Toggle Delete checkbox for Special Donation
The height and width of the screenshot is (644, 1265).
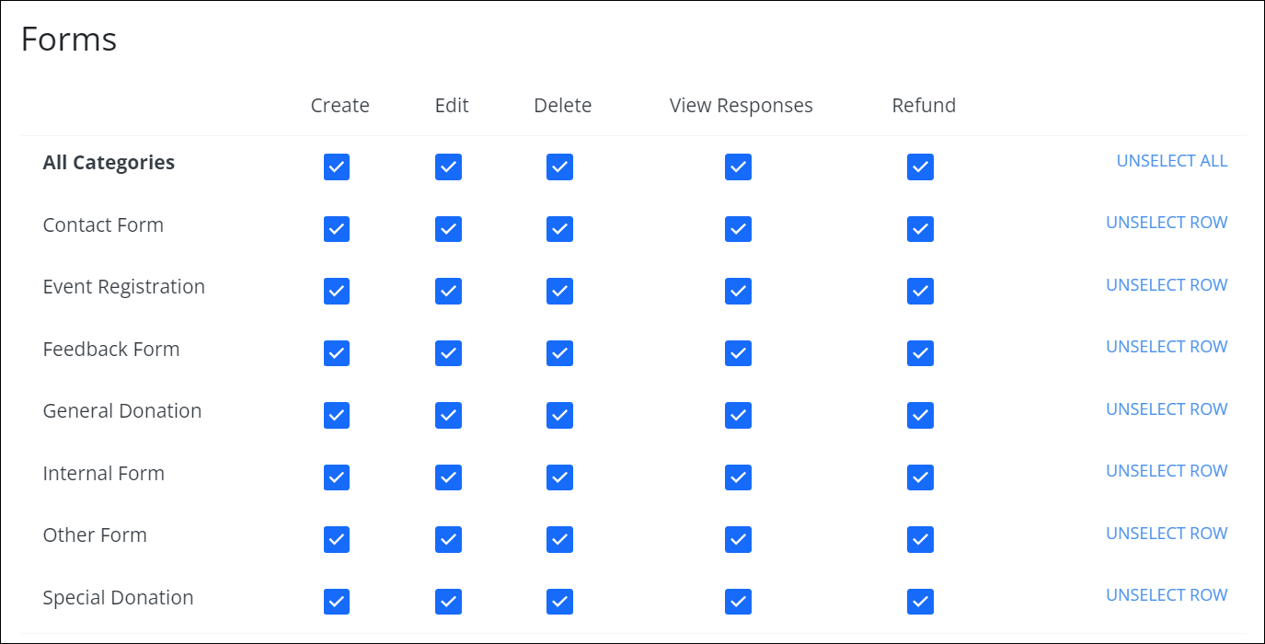pos(559,602)
